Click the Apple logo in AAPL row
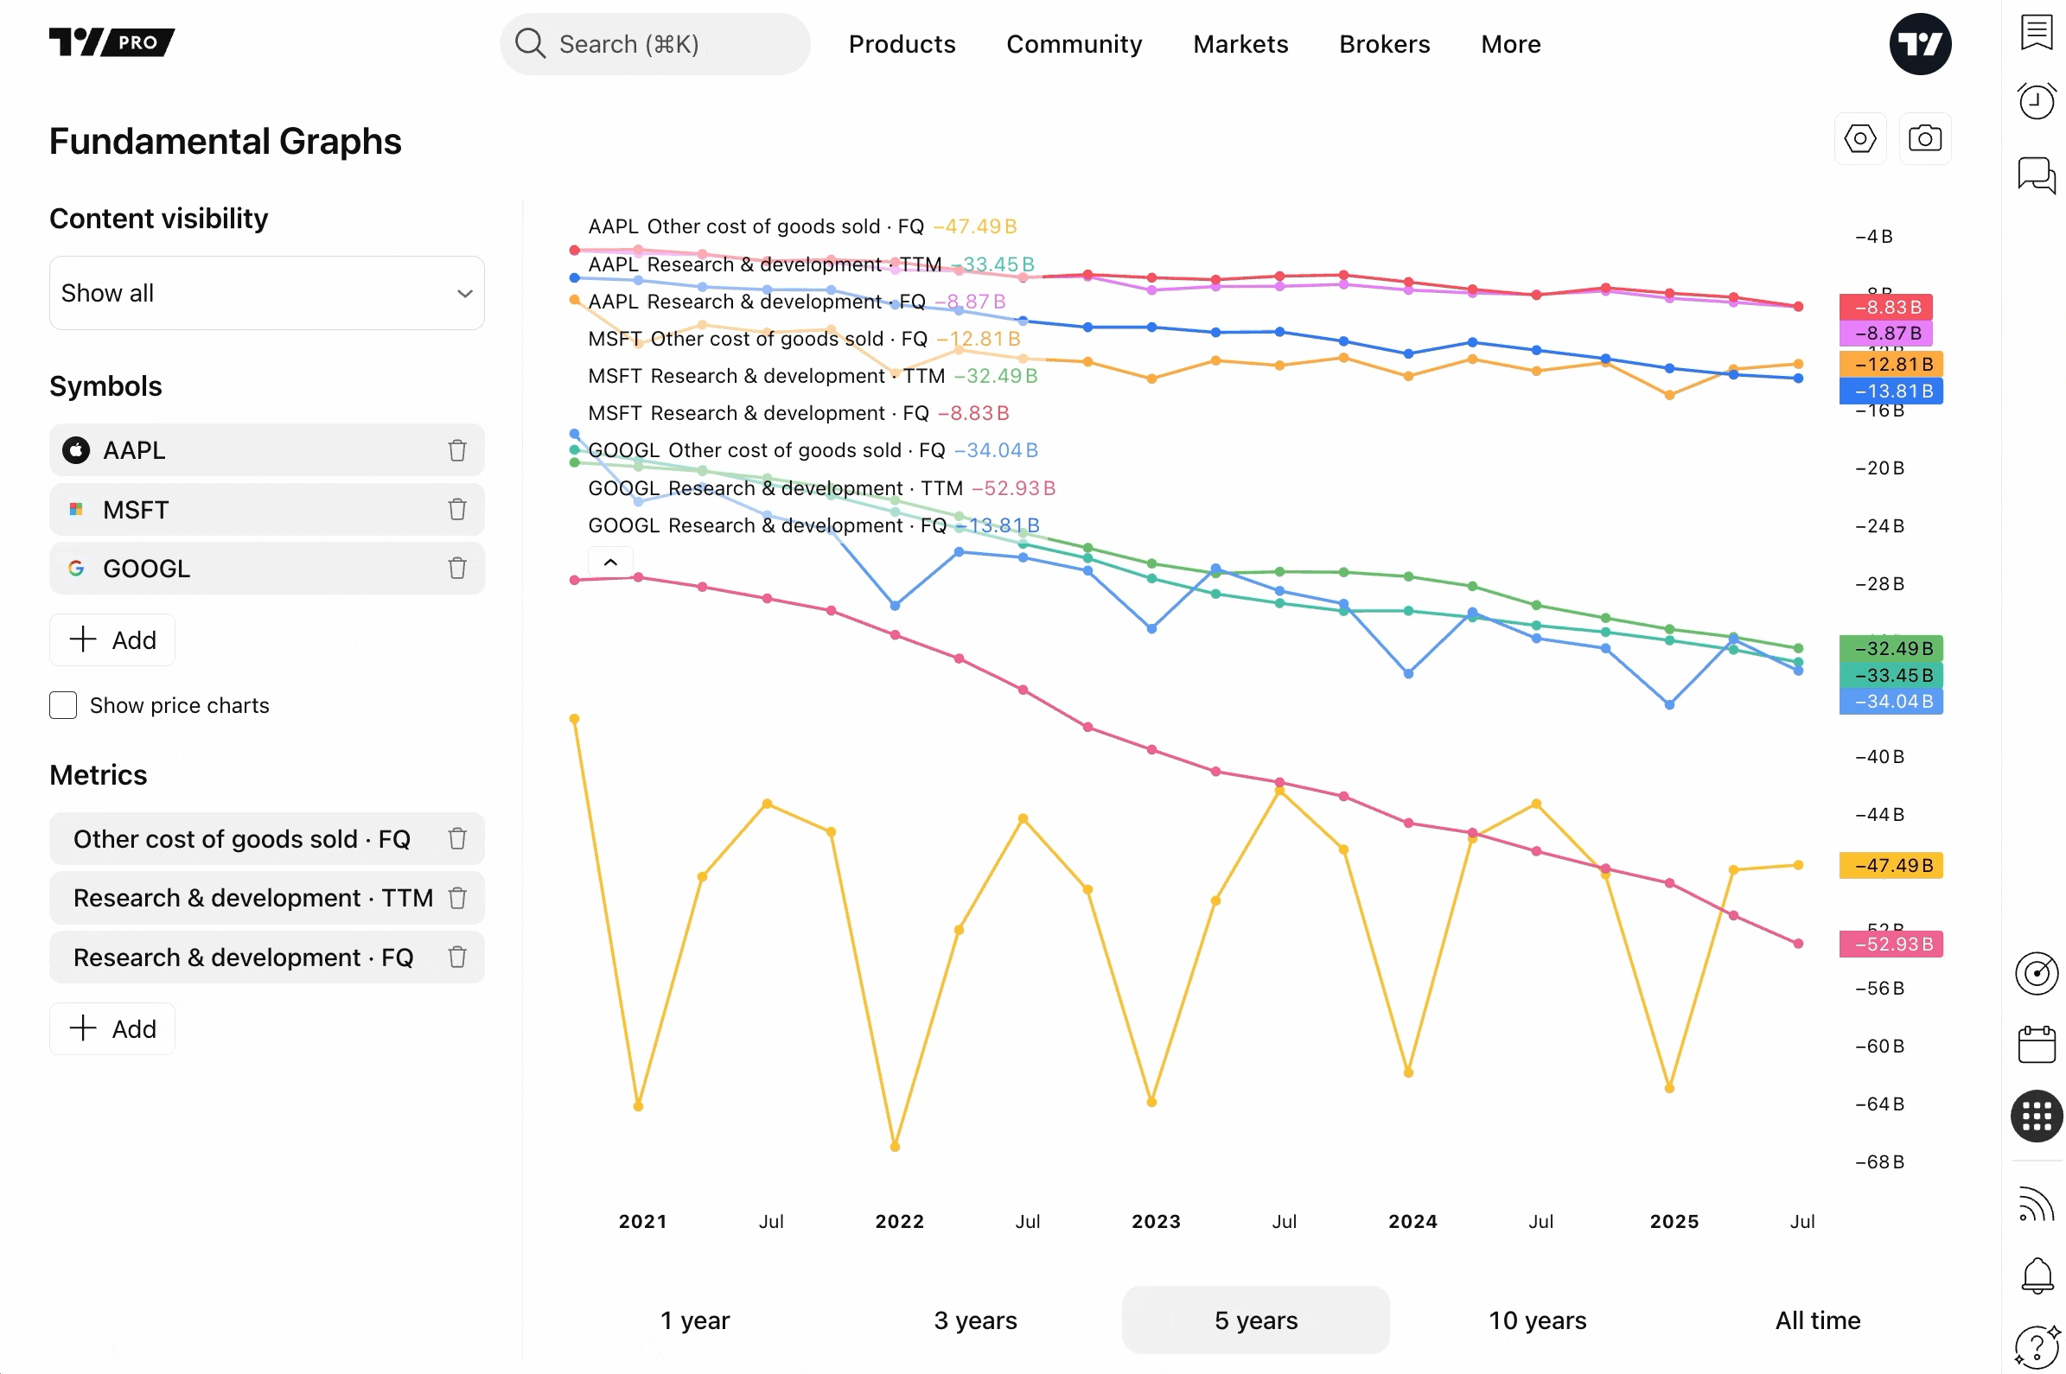2066x1374 pixels. [76, 450]
